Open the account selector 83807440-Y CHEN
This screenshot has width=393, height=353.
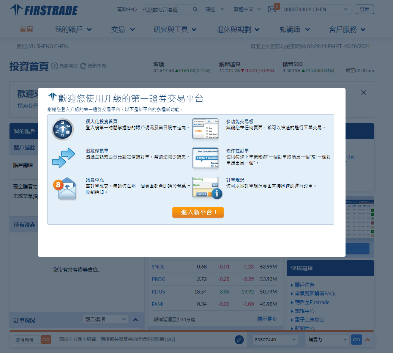316,9
